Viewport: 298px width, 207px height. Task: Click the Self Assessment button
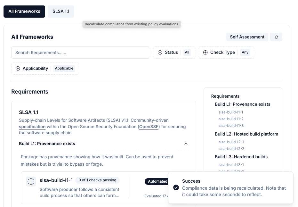[x=247, y=37]
